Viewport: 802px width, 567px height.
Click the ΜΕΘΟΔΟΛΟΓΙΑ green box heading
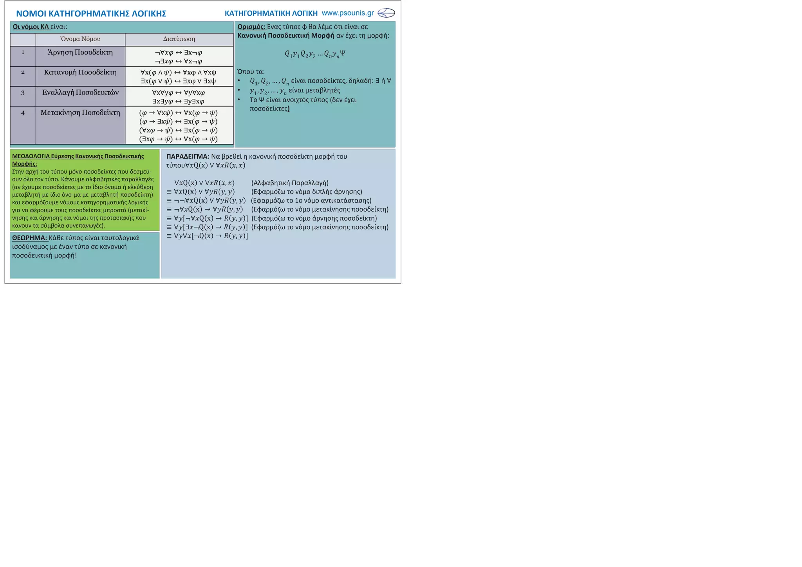(78, 156)
